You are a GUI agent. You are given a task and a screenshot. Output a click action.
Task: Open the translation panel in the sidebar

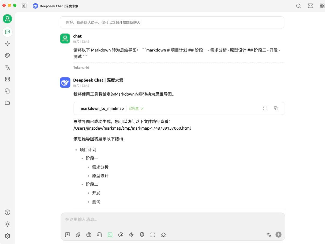click(8, 67)
